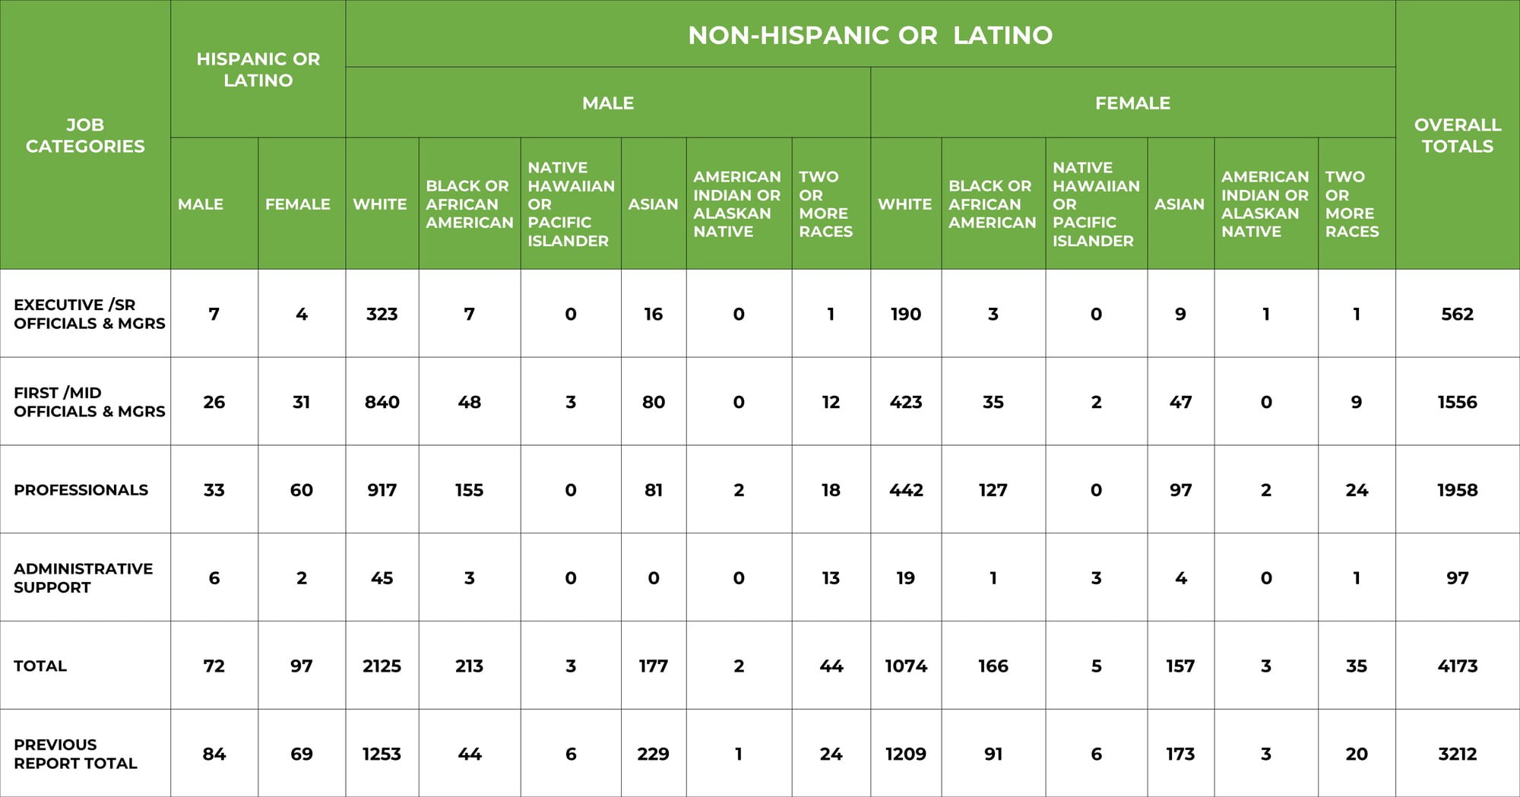The width and height of the screenshot is (1520, 797).
Task: Select the JOB CATEGORIES header cell
Action: click(x=85, y=135)
